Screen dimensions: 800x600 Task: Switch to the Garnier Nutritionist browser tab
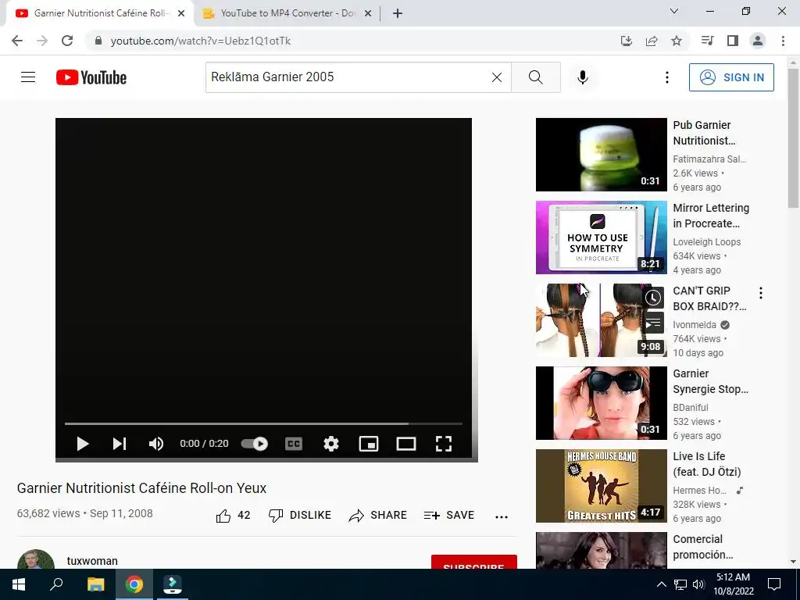tap(100, 13)
